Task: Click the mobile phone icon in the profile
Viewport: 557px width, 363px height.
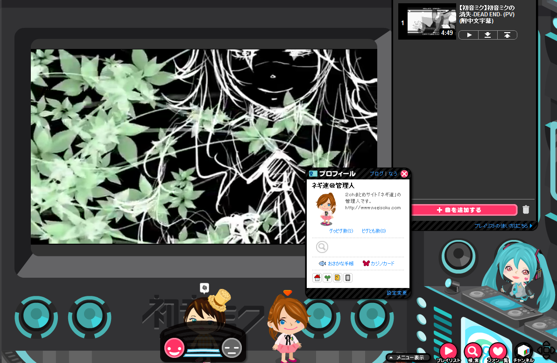Action: pyautogui.click(x=348, y=278)
